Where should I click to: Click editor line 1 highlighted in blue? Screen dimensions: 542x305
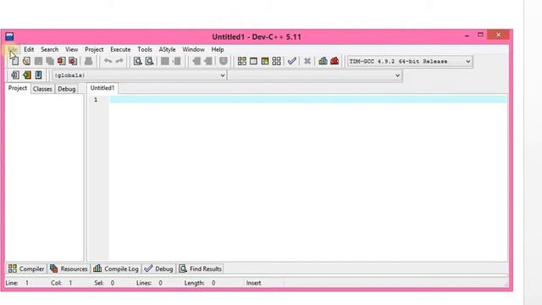(x=308, y=100)
